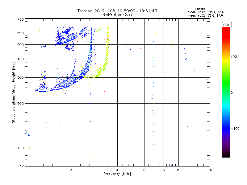Screen dimensions: 247x185
Task: Click the x-axis tick label '16'
Action: click(x=210, y=170)
